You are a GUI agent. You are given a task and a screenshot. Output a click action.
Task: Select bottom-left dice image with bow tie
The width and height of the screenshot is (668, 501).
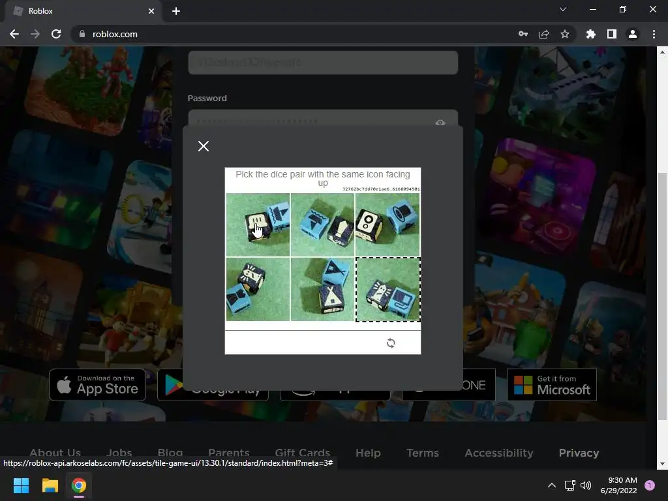tap(258, 289)
